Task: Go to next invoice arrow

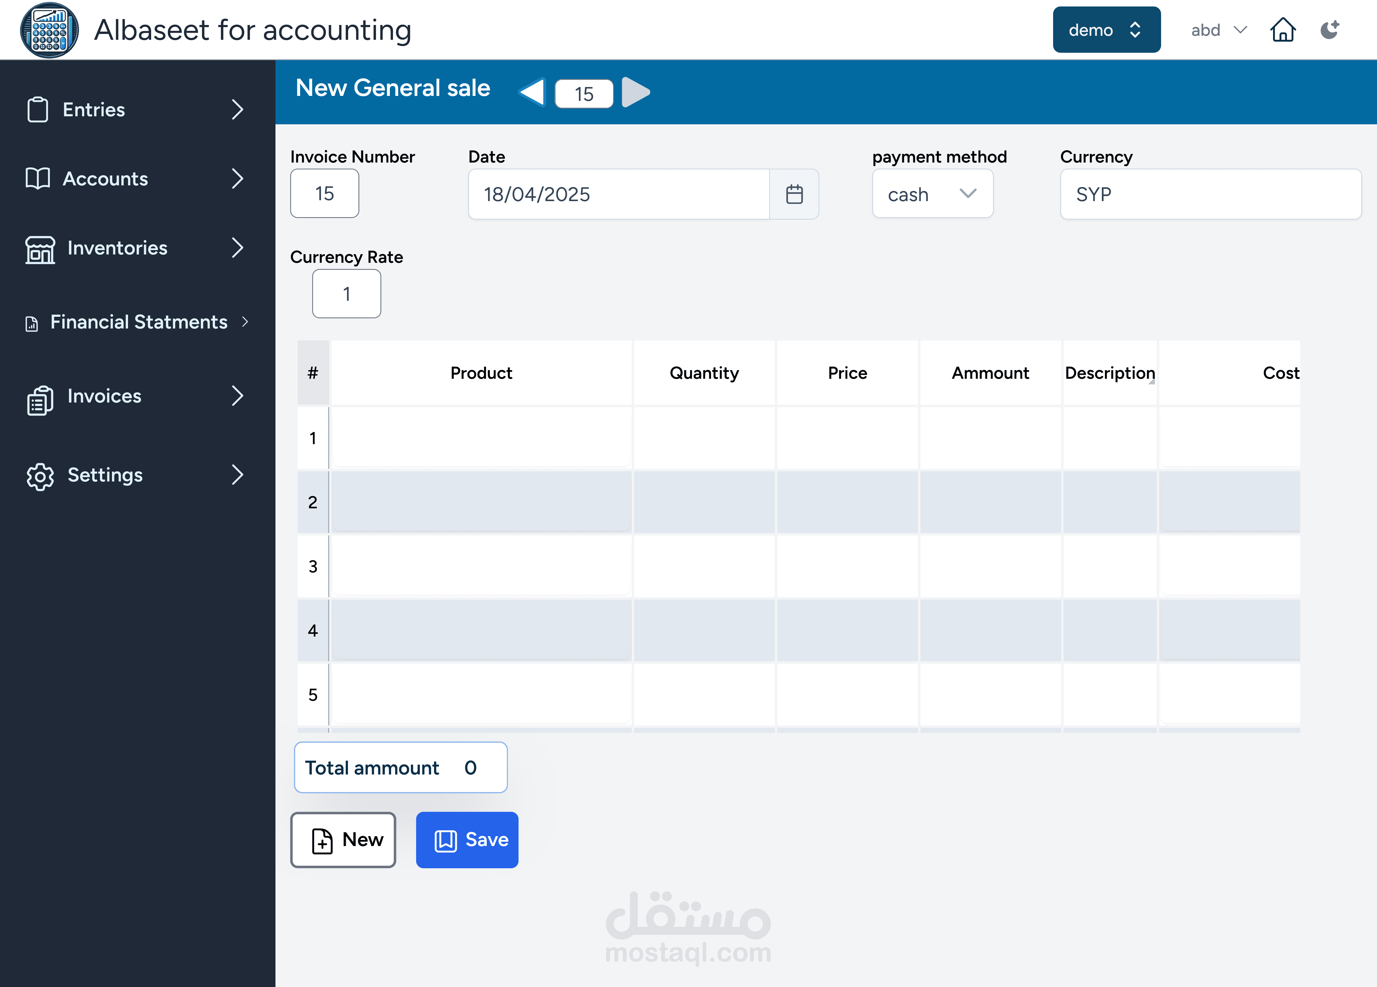Action: point(636,92)
